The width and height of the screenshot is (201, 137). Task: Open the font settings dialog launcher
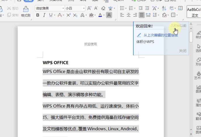point(115,20)
